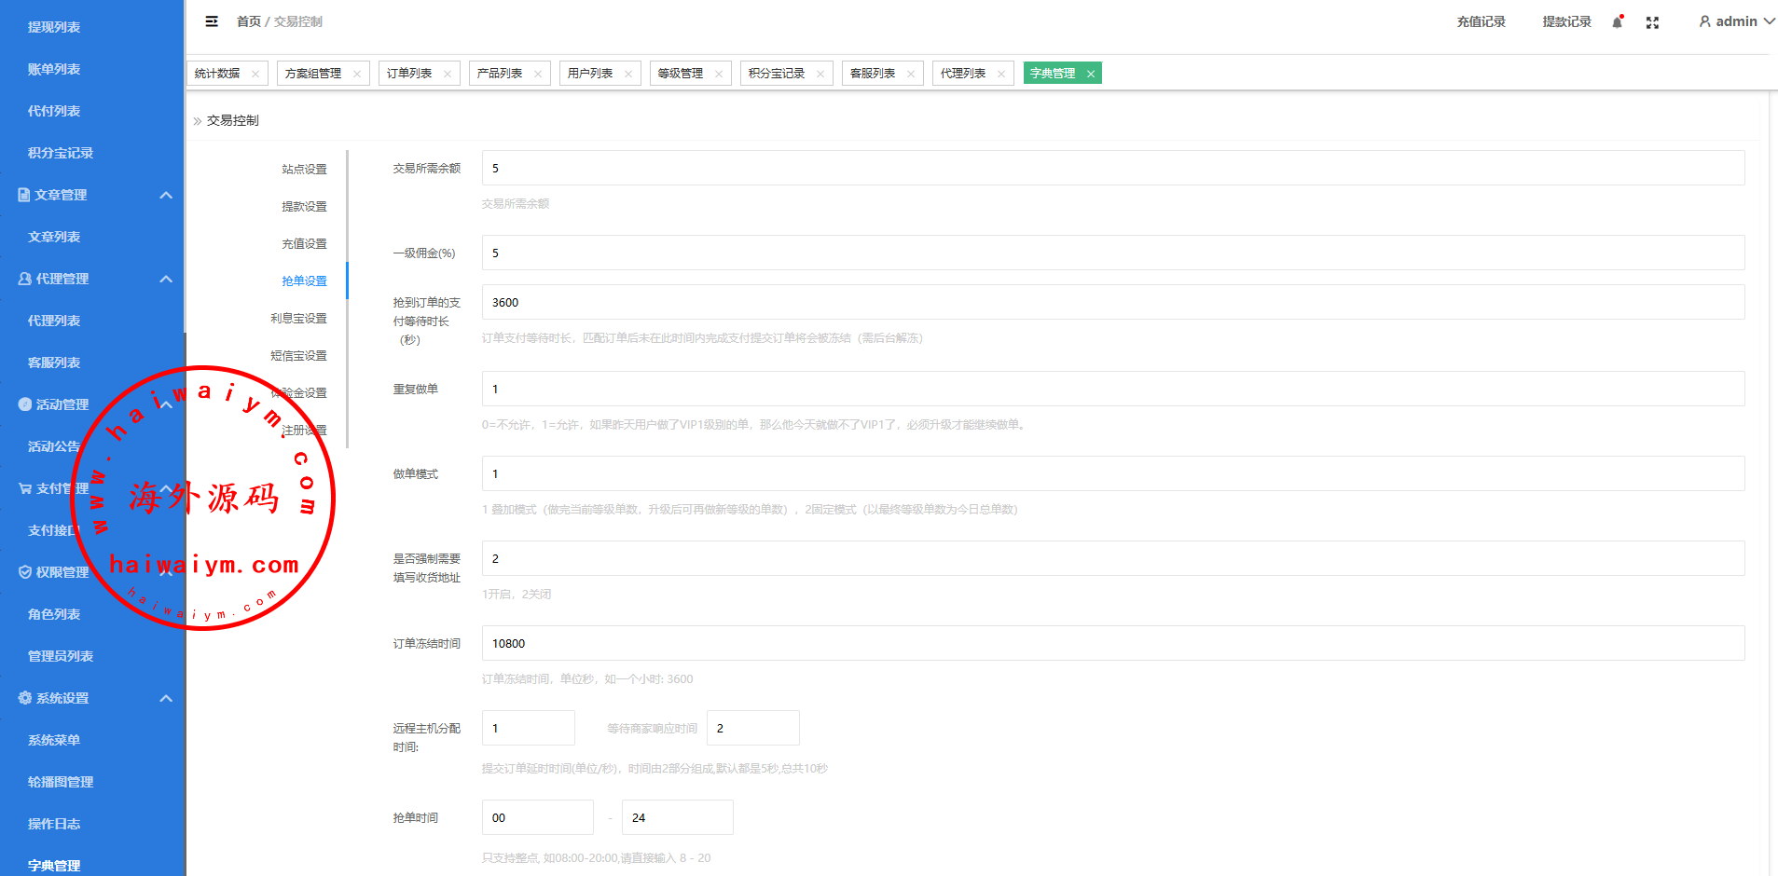Viewport: 1778px width, 876px height.
Task: Close the 字典管理 tab
Action: click(x=1090, y=74)
